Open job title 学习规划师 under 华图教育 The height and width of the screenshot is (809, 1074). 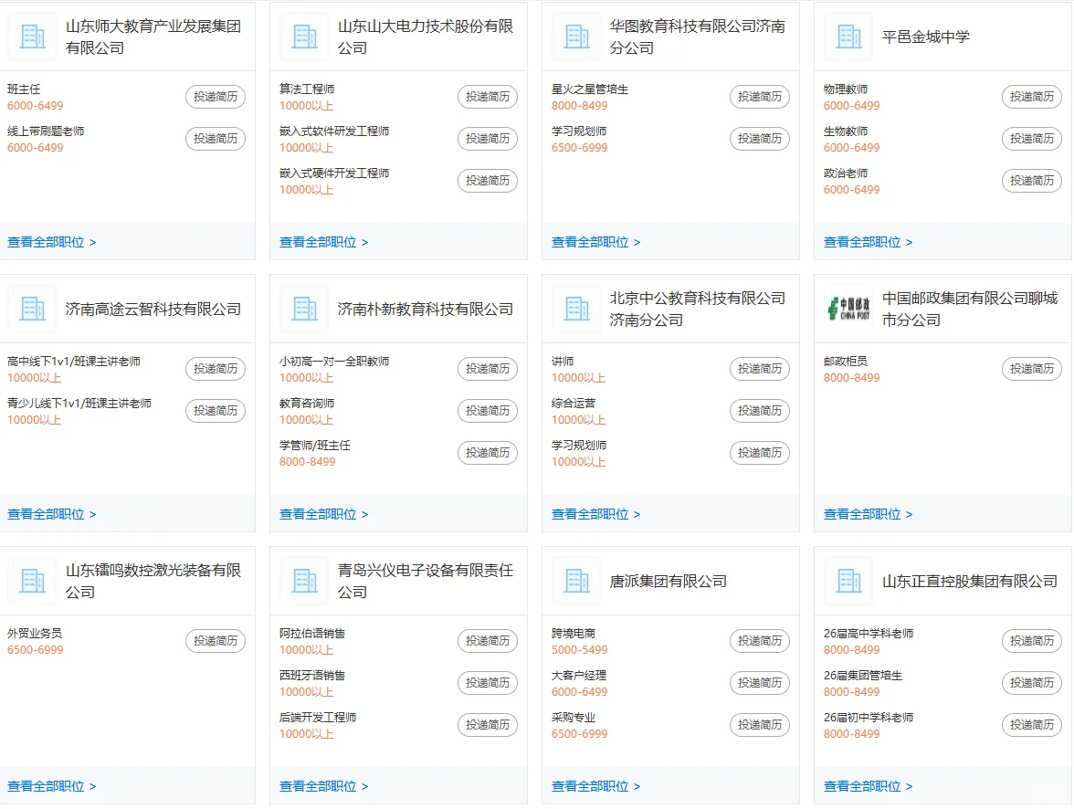[579, 131]
